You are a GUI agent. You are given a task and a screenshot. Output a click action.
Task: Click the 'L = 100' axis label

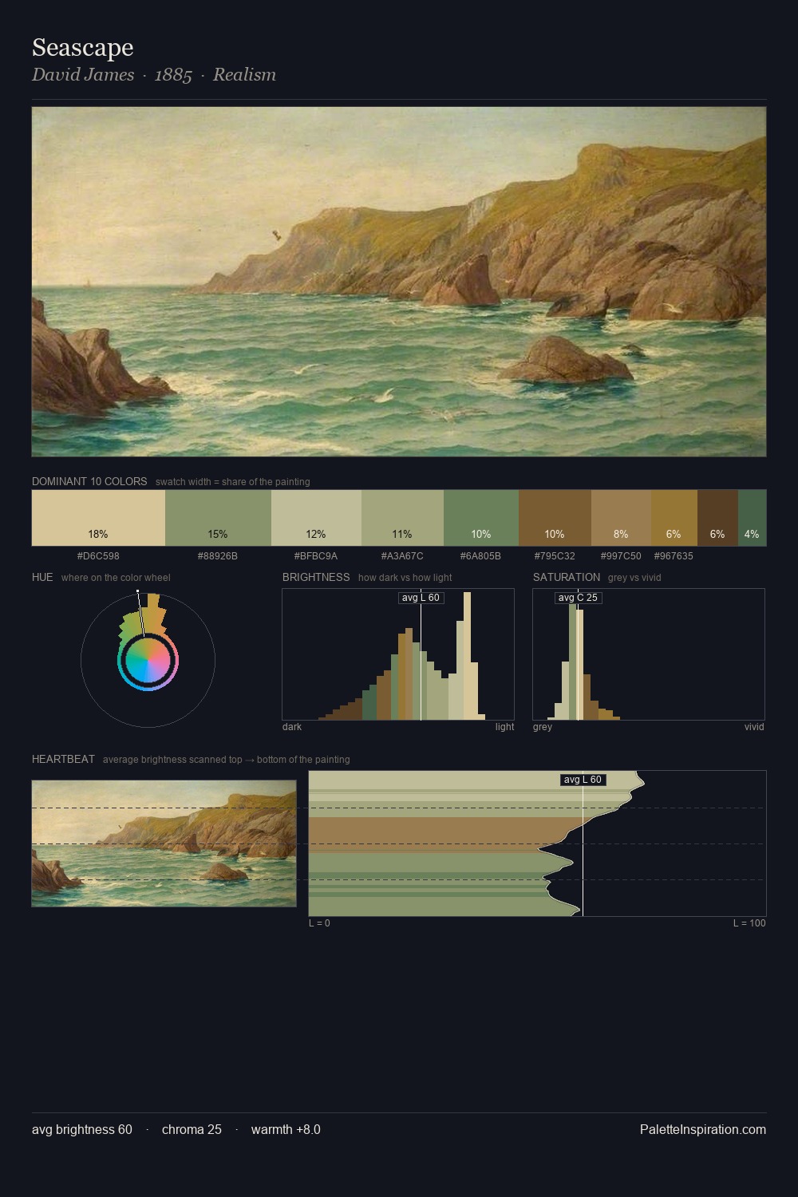(x=749, y=923)
